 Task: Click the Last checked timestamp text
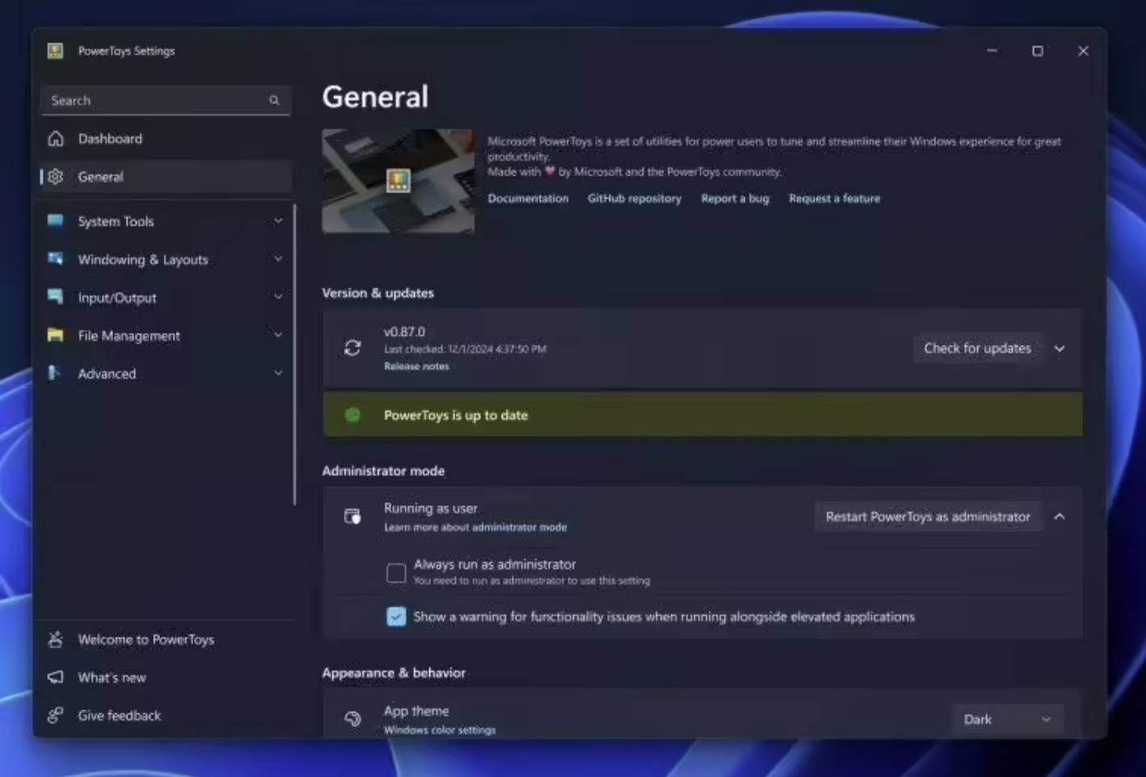[465, 349]
